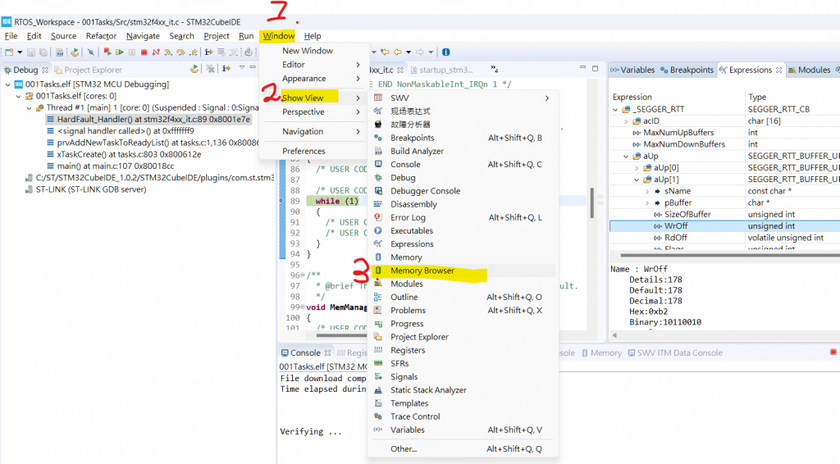This screenshot has width=840, height=464.
Task: Click the Suspend debug icon
Action: (132, 52)
